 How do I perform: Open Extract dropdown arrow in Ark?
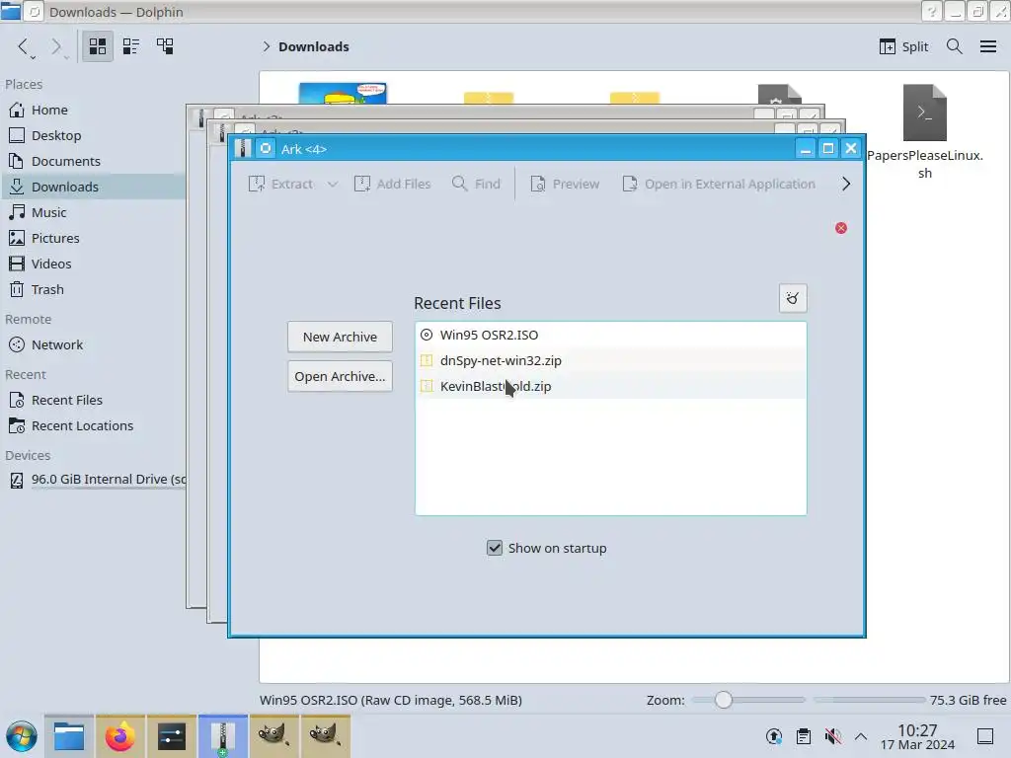click(332, 185)
